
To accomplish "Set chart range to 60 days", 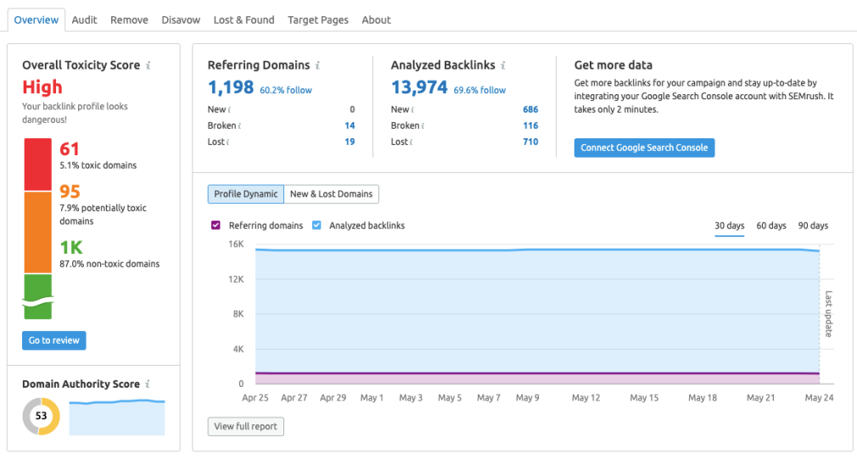I will 771,226.
